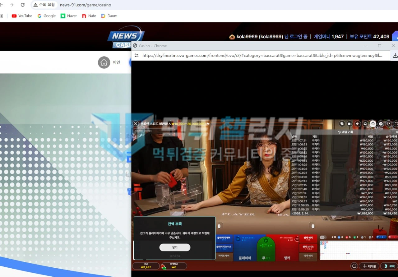398x277 pixels.
Task: Open the Nate bookmark
Action: tap(89, 16)
